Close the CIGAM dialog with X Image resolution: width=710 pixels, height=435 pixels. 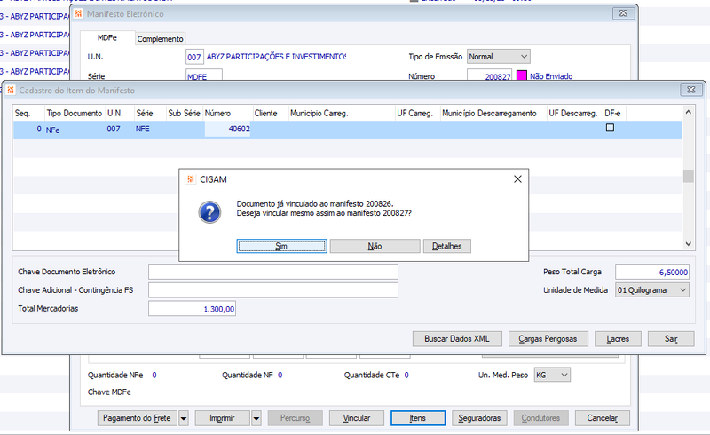[517, 179]
